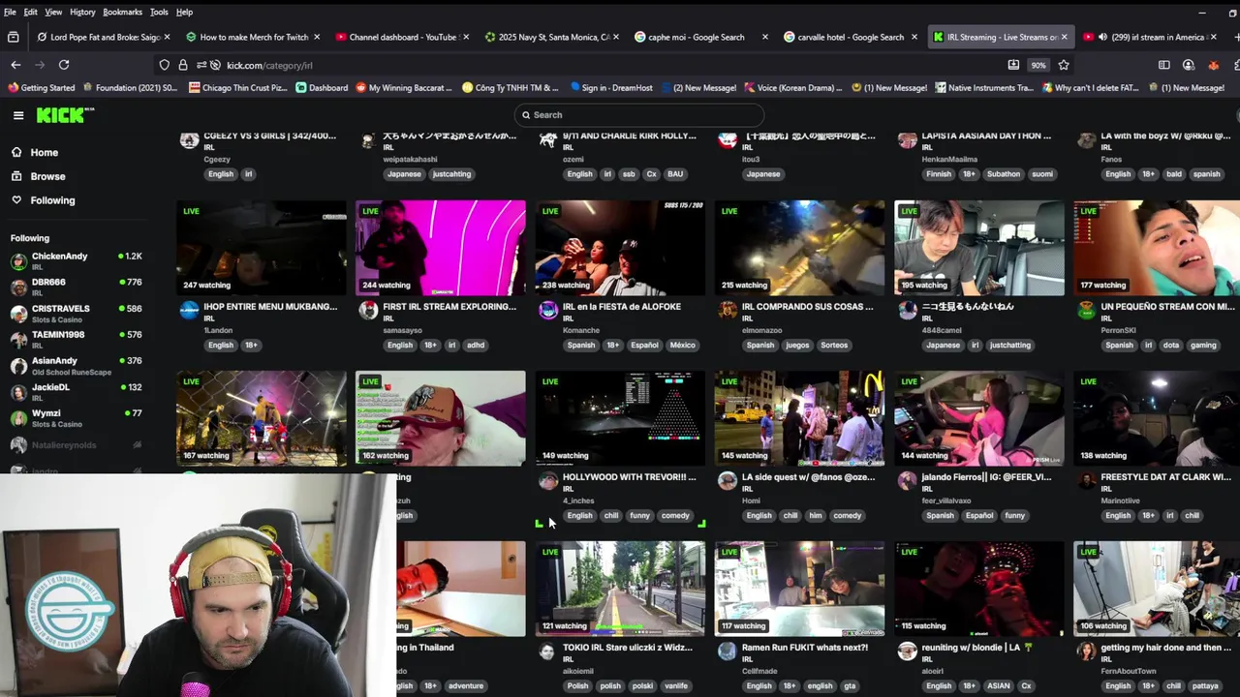
Task: Switch to Channel dashboard YouTube tab
Action: click(402, 37)
